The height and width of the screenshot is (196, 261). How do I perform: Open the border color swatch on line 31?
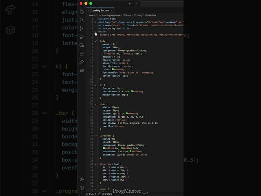[127, 114]
